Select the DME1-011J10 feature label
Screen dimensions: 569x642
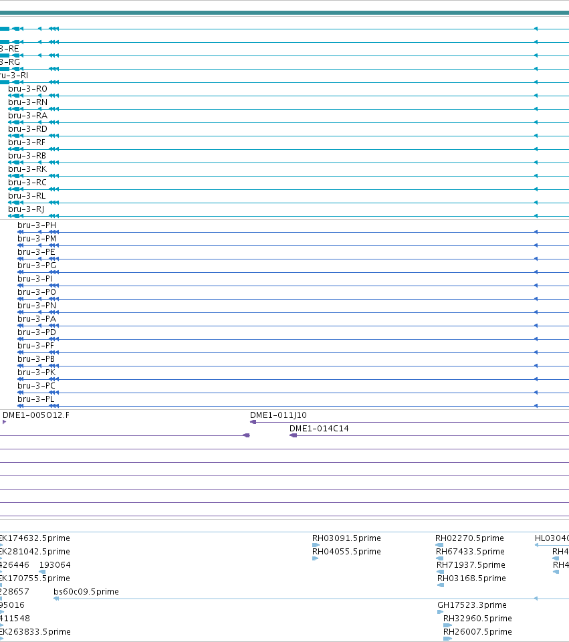click(278, 415)
